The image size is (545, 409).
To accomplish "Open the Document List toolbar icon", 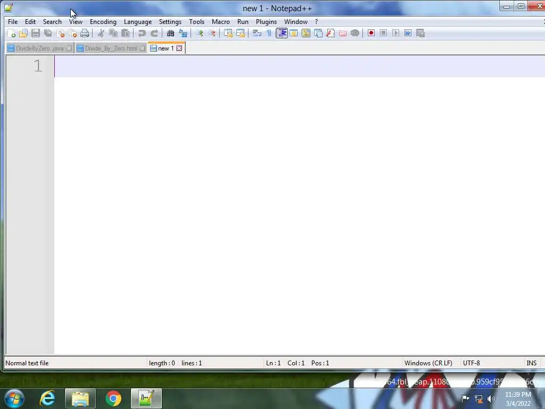I will pos(318,34).
